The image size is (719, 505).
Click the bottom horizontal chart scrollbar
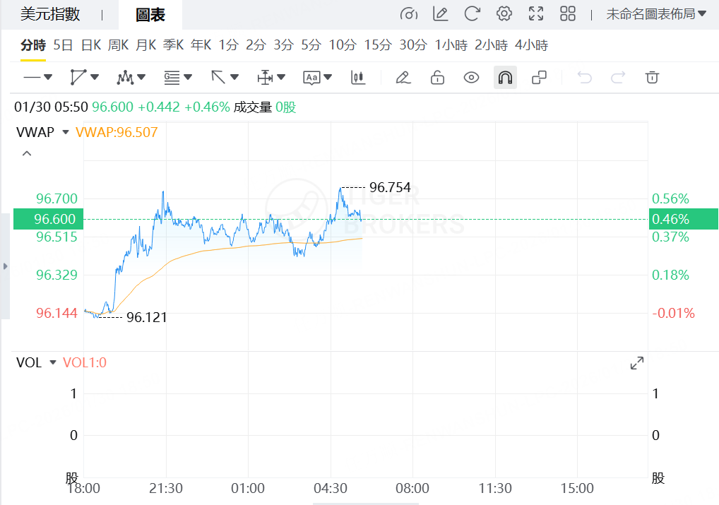point(365,504)
